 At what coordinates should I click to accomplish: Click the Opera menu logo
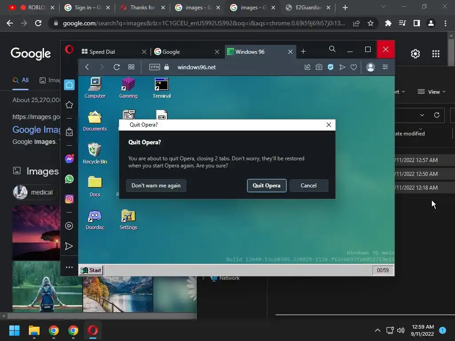[x=69, y=50]
